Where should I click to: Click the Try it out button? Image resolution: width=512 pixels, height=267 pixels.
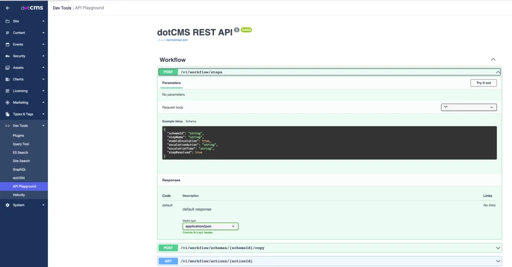tap(483, 83)
